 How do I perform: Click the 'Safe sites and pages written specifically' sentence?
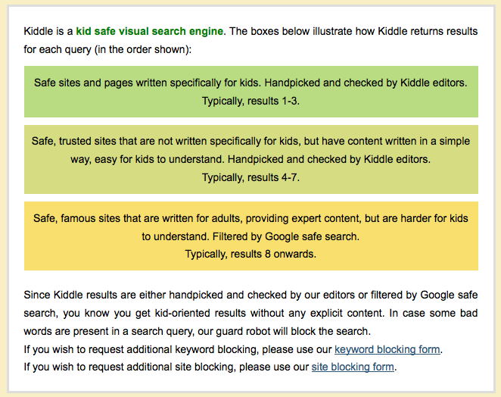[148, 83]
